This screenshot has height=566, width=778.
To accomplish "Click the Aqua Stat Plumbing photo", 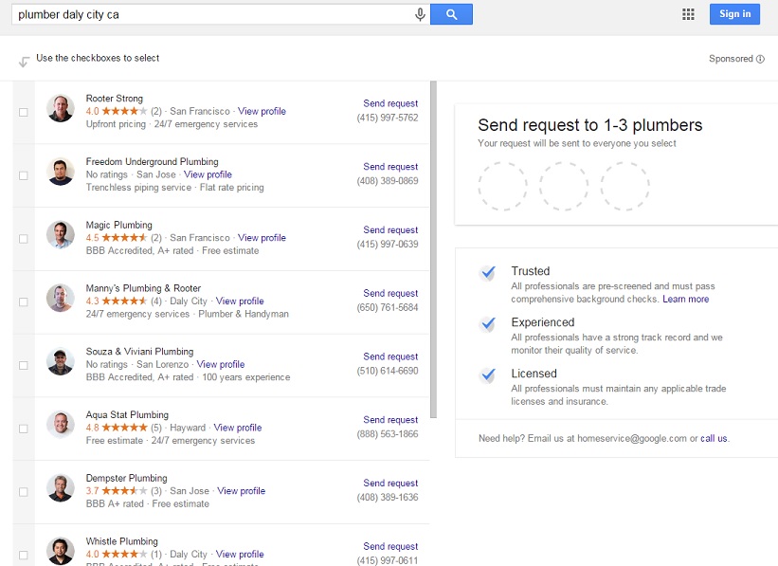I will pyautogui.click(x=61, y=425).
